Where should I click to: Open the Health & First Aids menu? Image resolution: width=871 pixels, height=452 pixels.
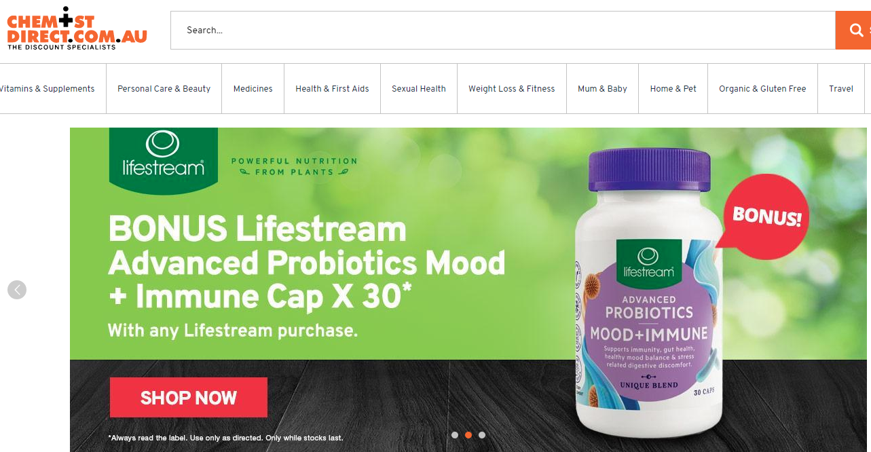point(333,89)
